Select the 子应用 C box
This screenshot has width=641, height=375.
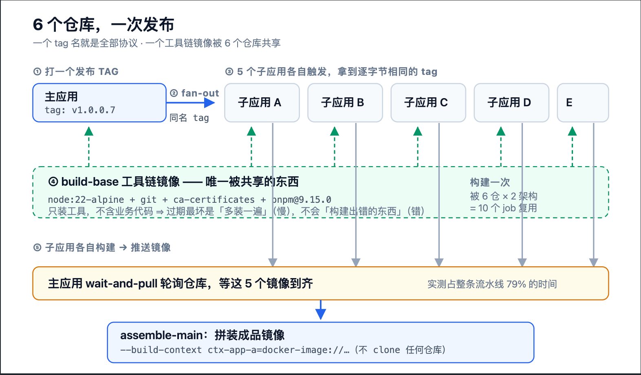point(428,103)
